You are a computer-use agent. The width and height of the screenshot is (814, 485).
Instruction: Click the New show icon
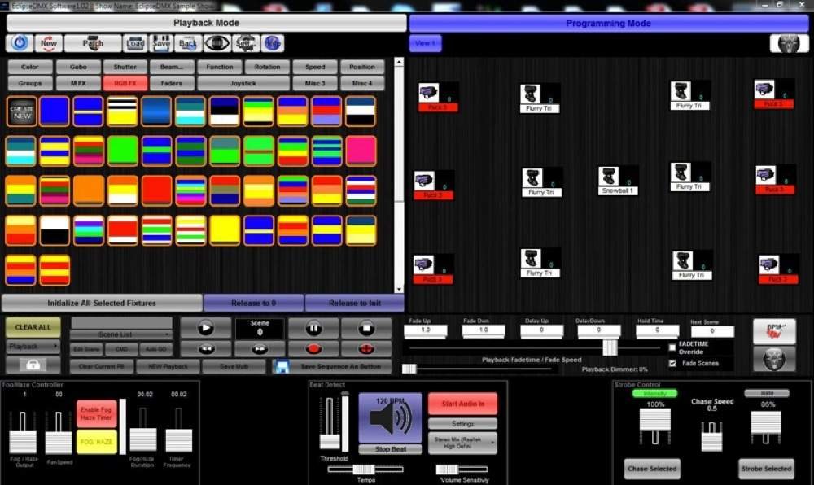point(49,43)
